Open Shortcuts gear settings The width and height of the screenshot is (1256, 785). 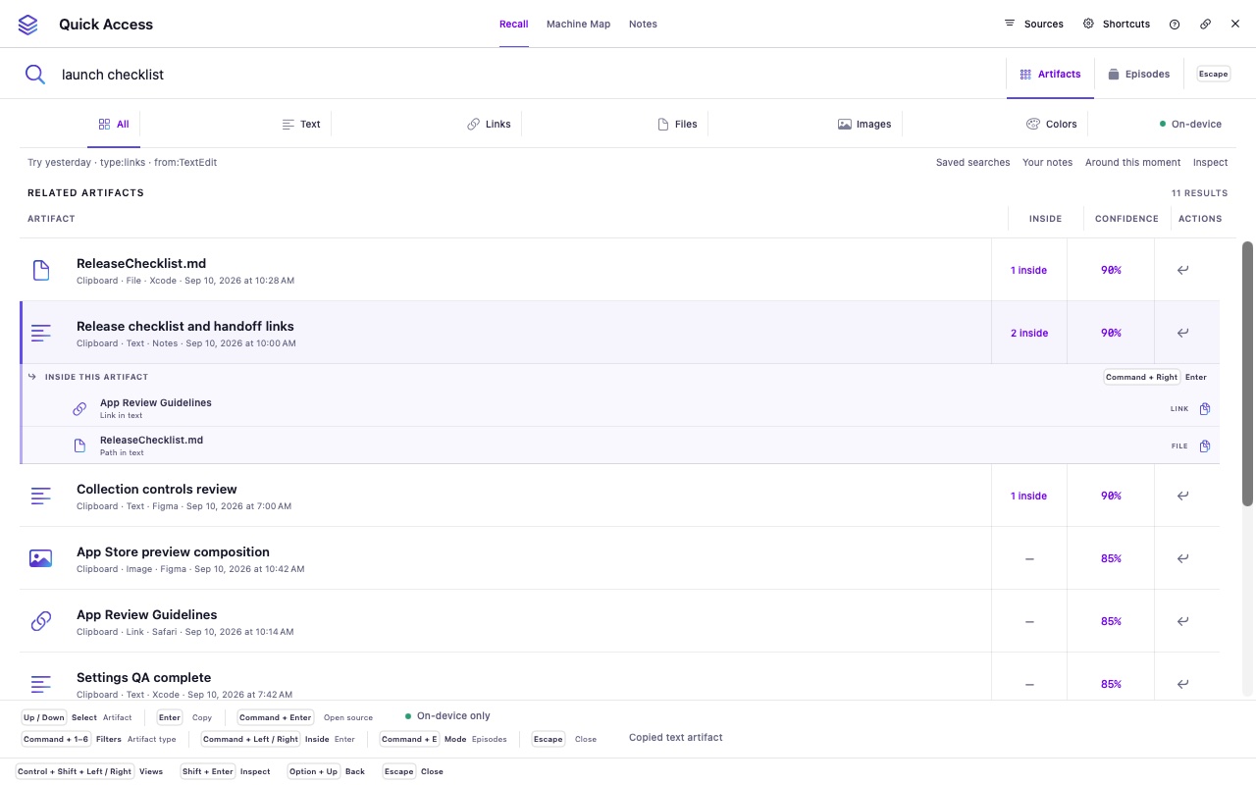coord(1117,25)
